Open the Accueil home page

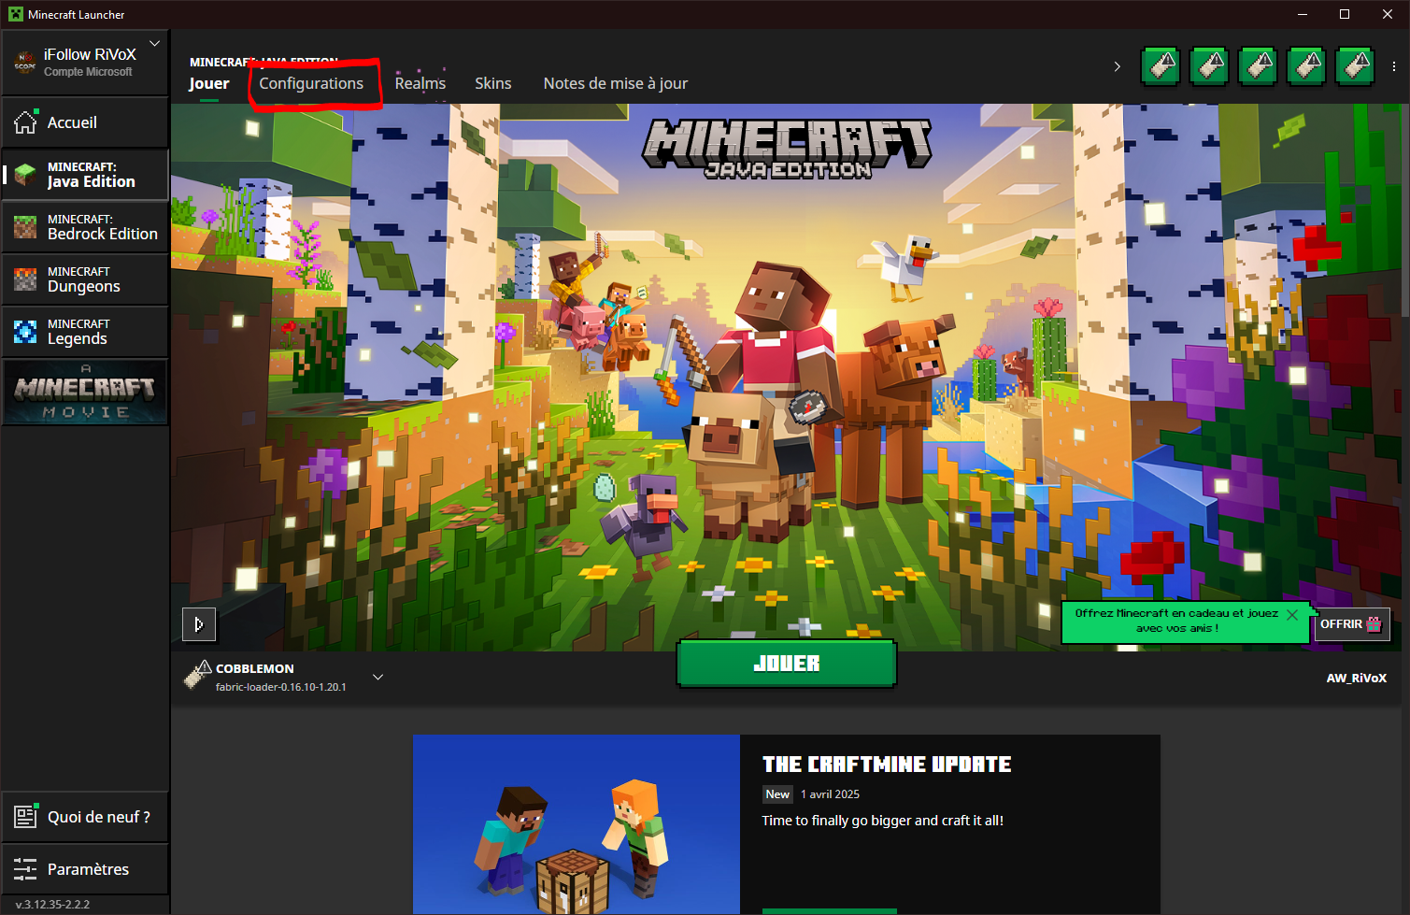(x=85, y=122)
